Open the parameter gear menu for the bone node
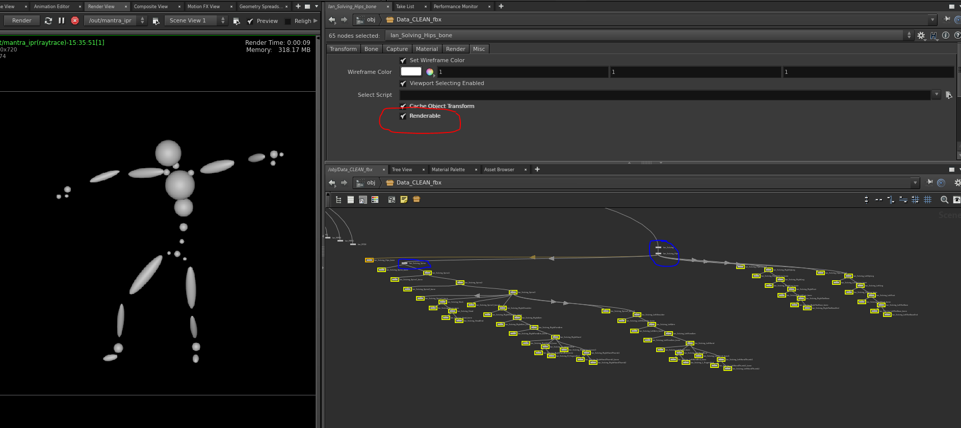The height and width of the screenshot is (428, 961). click(921, 36)
